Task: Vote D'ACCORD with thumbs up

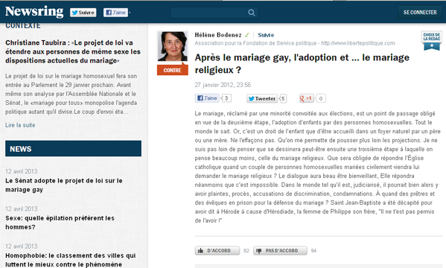Action: pyautogui.click(x=217, y=251)
